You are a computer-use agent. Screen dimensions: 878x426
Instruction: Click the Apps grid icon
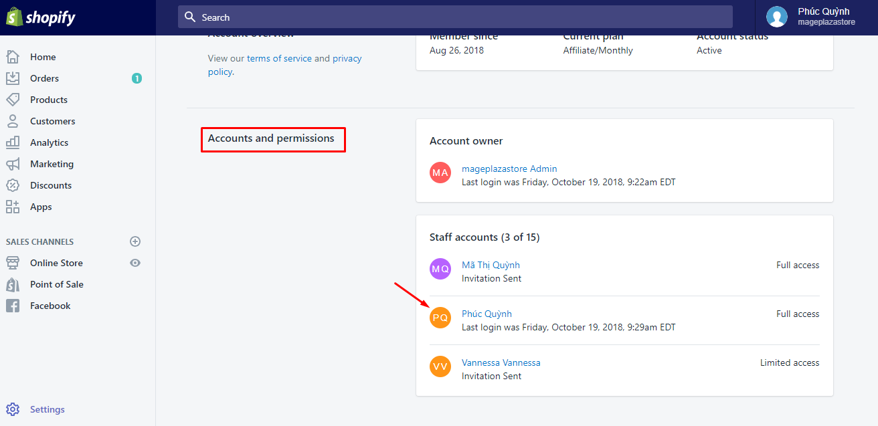[x=13, y=207]
